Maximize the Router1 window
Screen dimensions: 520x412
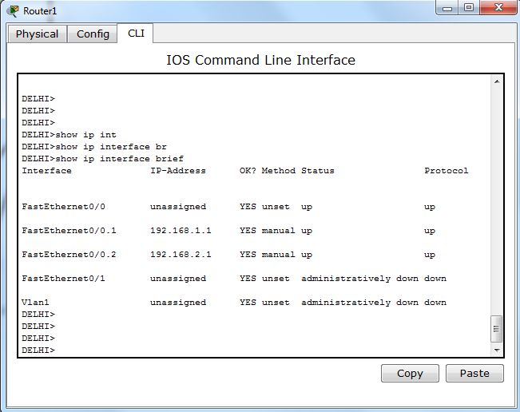pyautogui.click(x=469, y=8)
